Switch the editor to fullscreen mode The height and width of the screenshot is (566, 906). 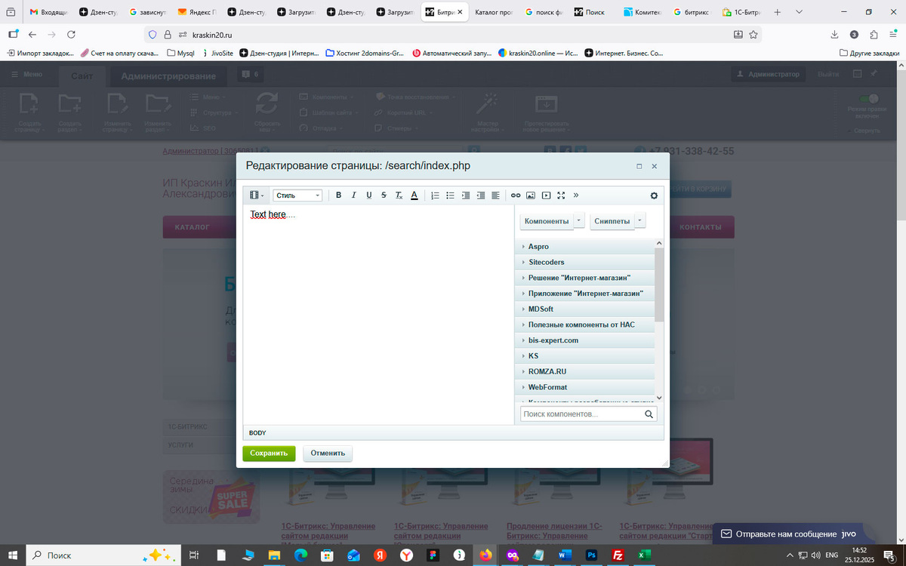(x=561, y=195)
